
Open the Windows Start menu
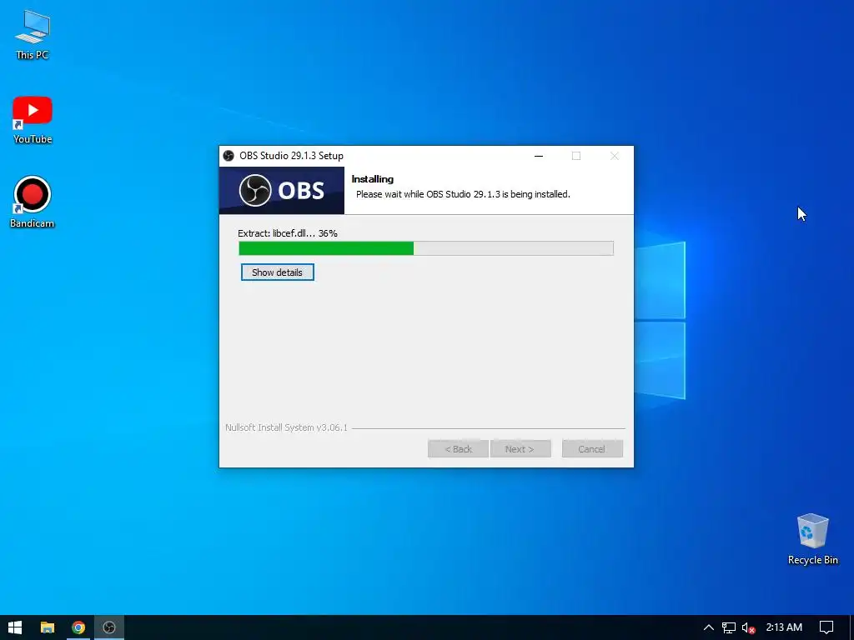pos(15,627)
